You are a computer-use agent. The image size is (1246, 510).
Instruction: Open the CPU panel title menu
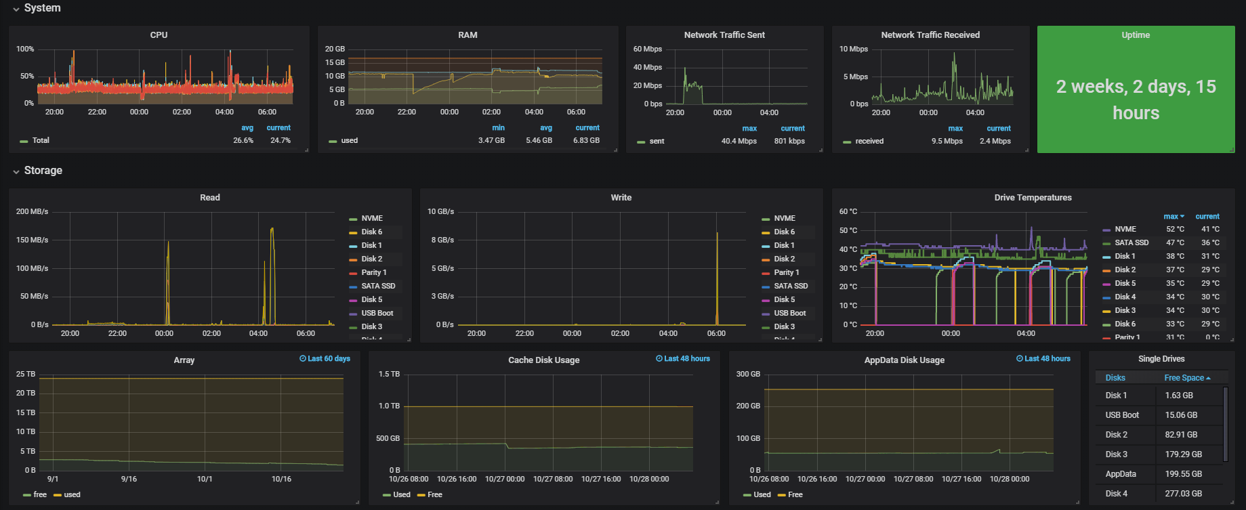[x=159, y=35]
